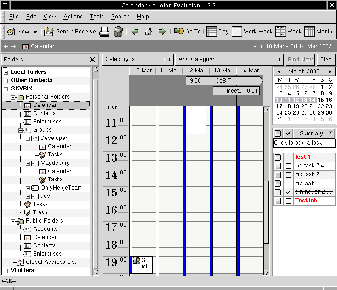This screenshot has width=337, height=290.
Task: Jump to today with the home icon
Action: tap(148, 32)
